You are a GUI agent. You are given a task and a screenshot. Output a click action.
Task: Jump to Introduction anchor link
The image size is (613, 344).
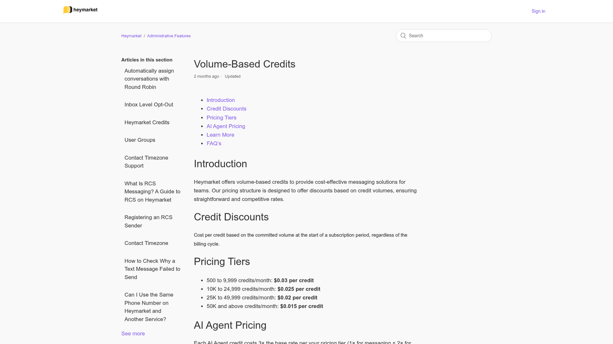(221, 100)
